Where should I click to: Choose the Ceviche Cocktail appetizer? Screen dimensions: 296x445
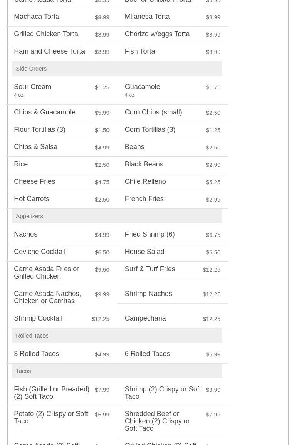[x=40, y=252]
